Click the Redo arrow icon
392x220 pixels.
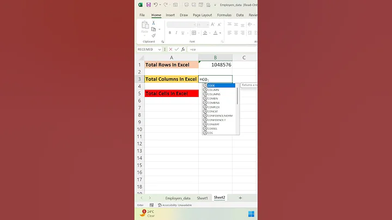pos(166,5)
